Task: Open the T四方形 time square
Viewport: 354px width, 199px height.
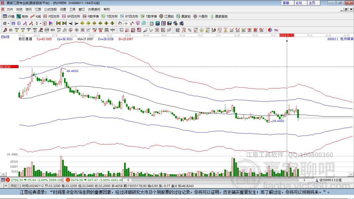Action: pos(110,17)
